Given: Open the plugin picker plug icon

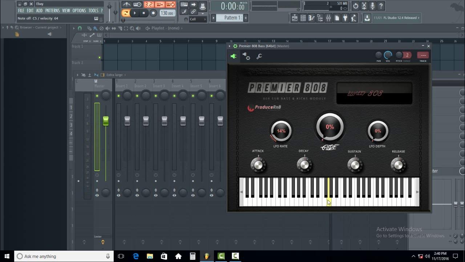Looking at the screenshot, I should click(345, 18).
